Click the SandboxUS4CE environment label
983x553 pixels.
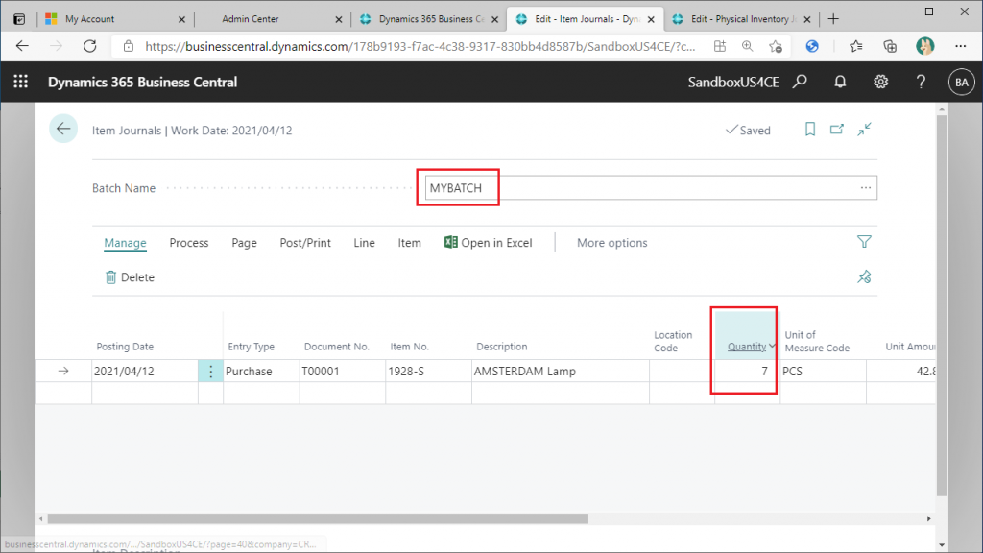point(733,83)
